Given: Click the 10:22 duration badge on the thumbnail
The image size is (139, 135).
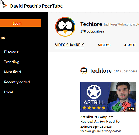Looking at the screenshot, I should pyautogui.click(x=131, y=109).
